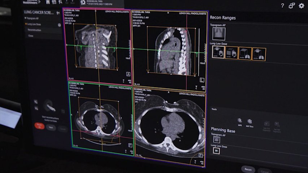The image size is (308, 173).
Task: Select the first Lung Low Dose recon job icon
Action: [x=218, y=52]
